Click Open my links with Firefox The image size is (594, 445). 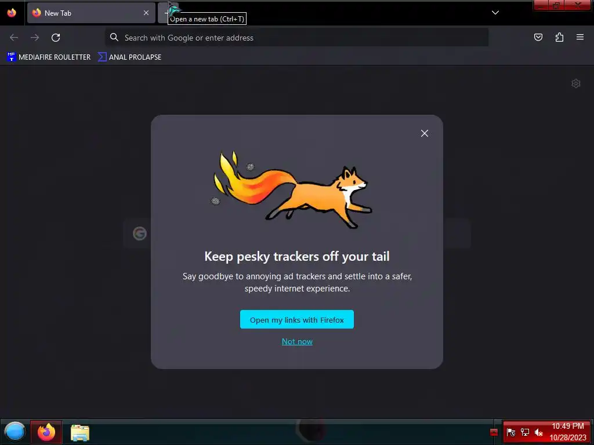(297, 319)
